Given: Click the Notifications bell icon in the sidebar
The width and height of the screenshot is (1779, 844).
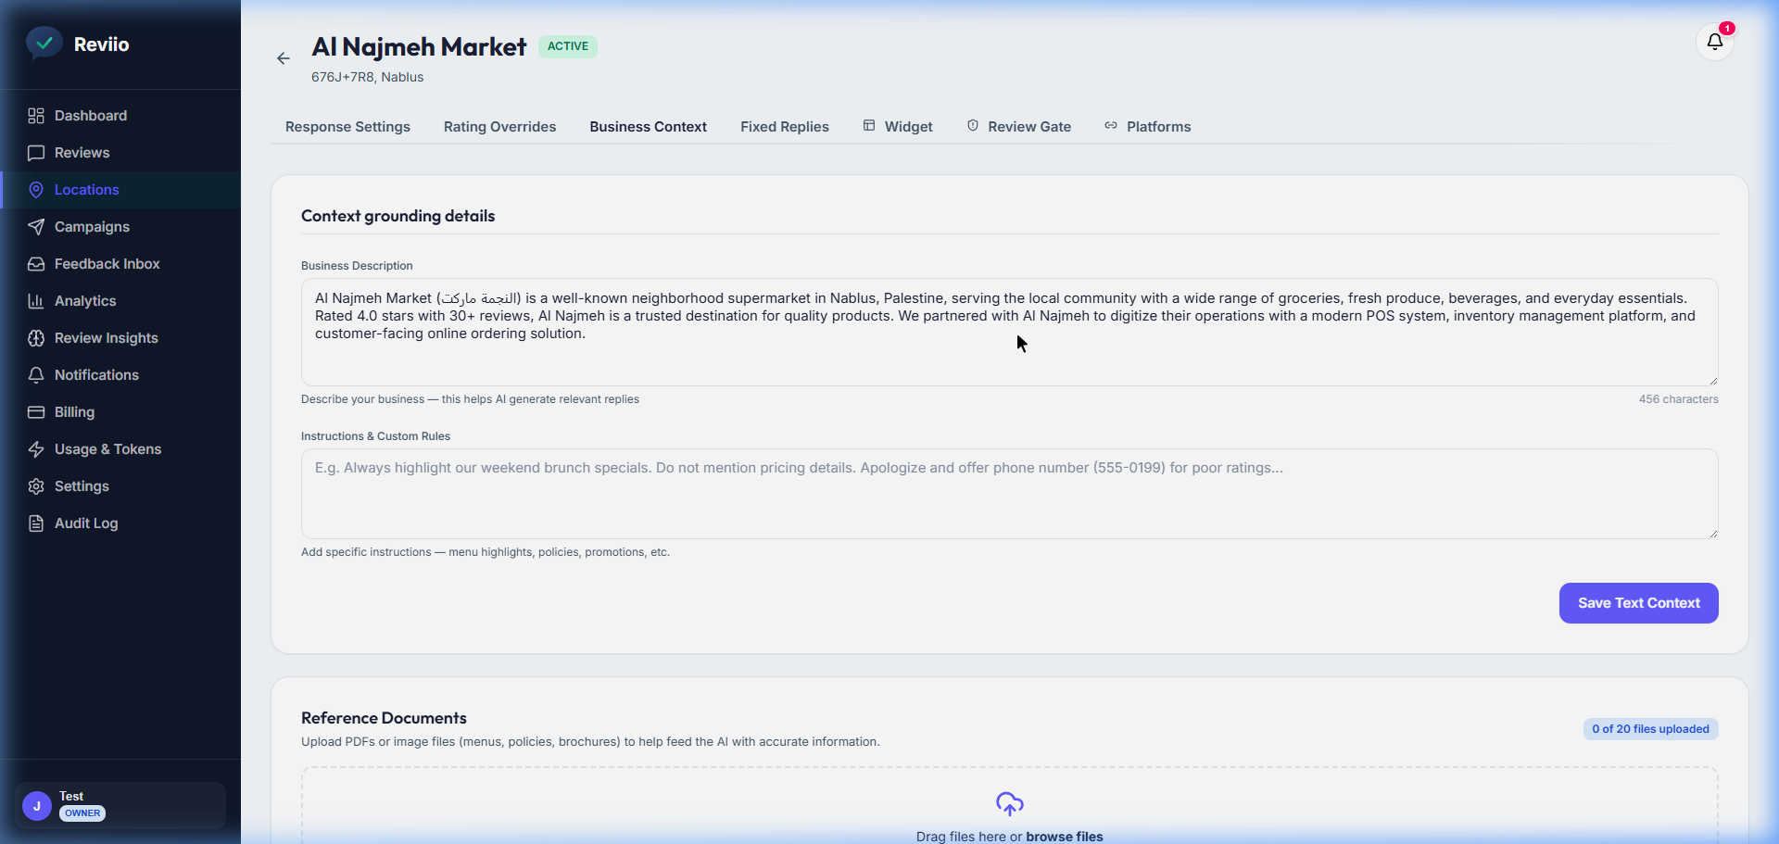Looking at the screenshot, I should pos(36,375).
